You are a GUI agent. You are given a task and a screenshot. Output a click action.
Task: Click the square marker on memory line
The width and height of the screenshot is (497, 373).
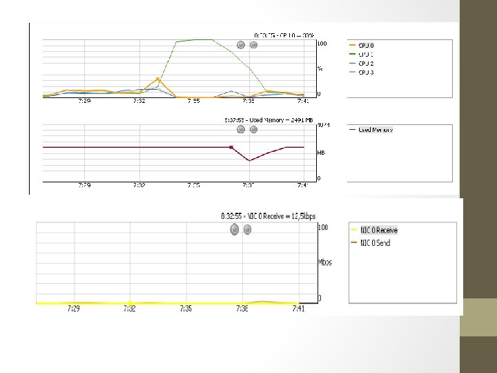[231, 147]
